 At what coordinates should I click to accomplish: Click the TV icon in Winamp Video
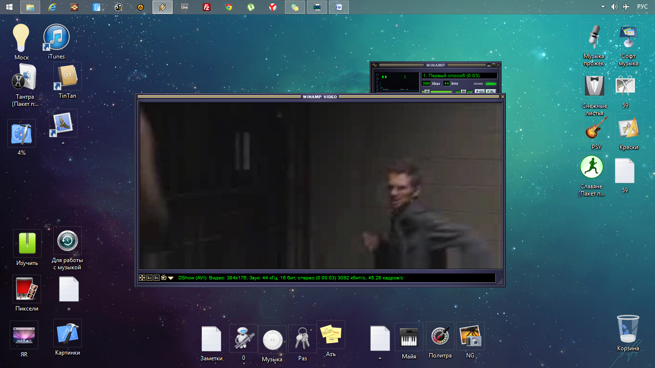(x=164, y=277)
